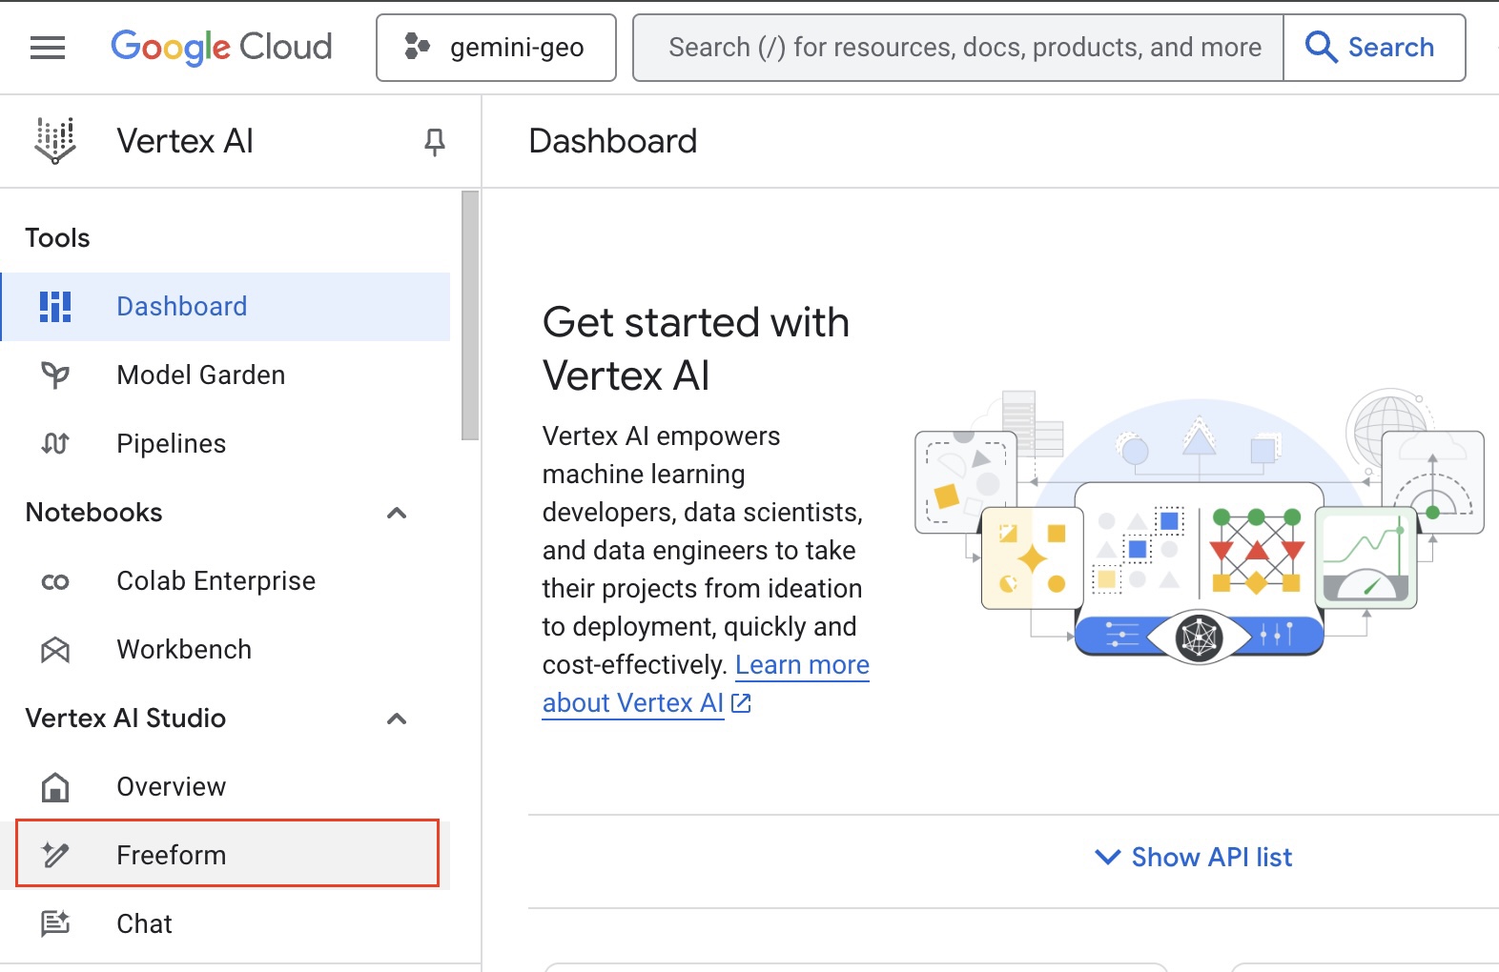The image size is (1499, 972).
Task: Click the Get started with Vertex AI heading
Action: (x=696, y=349)
